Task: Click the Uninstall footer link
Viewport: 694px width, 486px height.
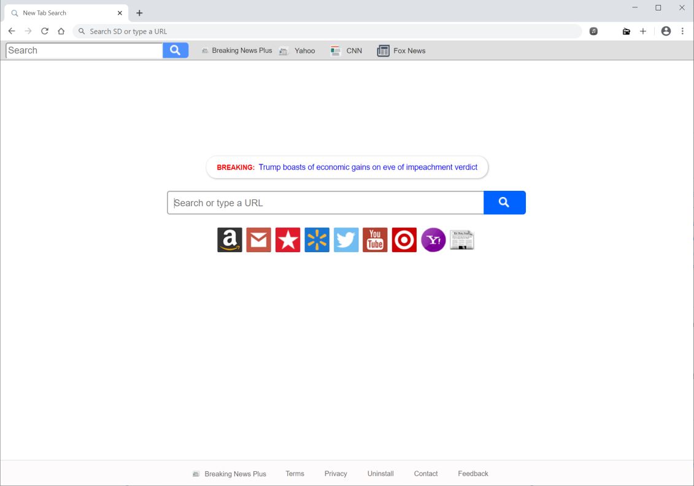Action: 380,474
